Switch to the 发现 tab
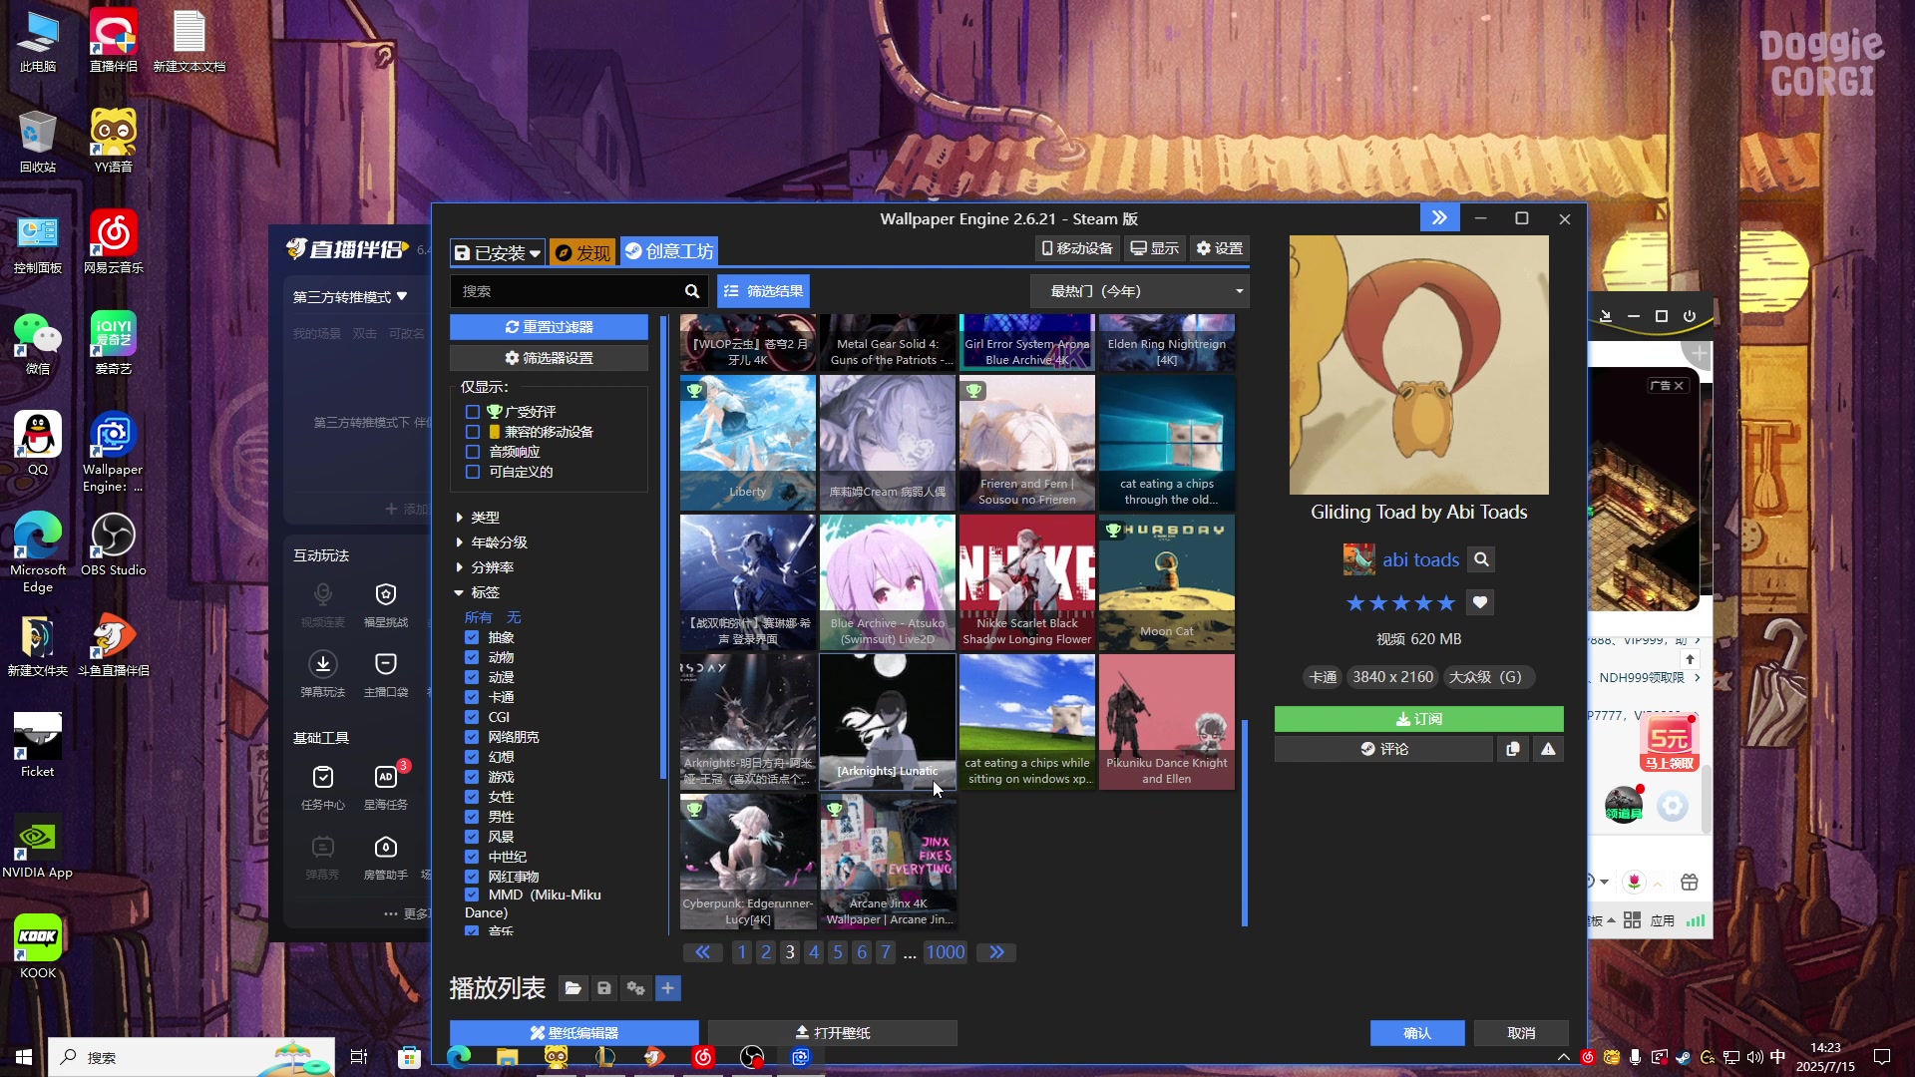This screenshot has width=1915, height=1077. point(581,252)
